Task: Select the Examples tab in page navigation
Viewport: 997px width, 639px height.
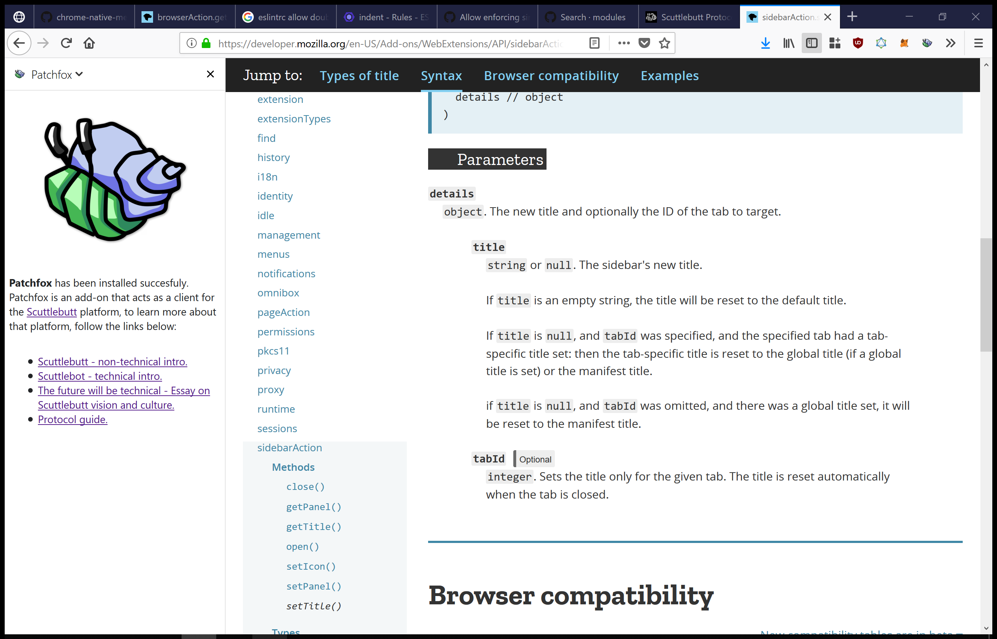Action: (669, 75)
